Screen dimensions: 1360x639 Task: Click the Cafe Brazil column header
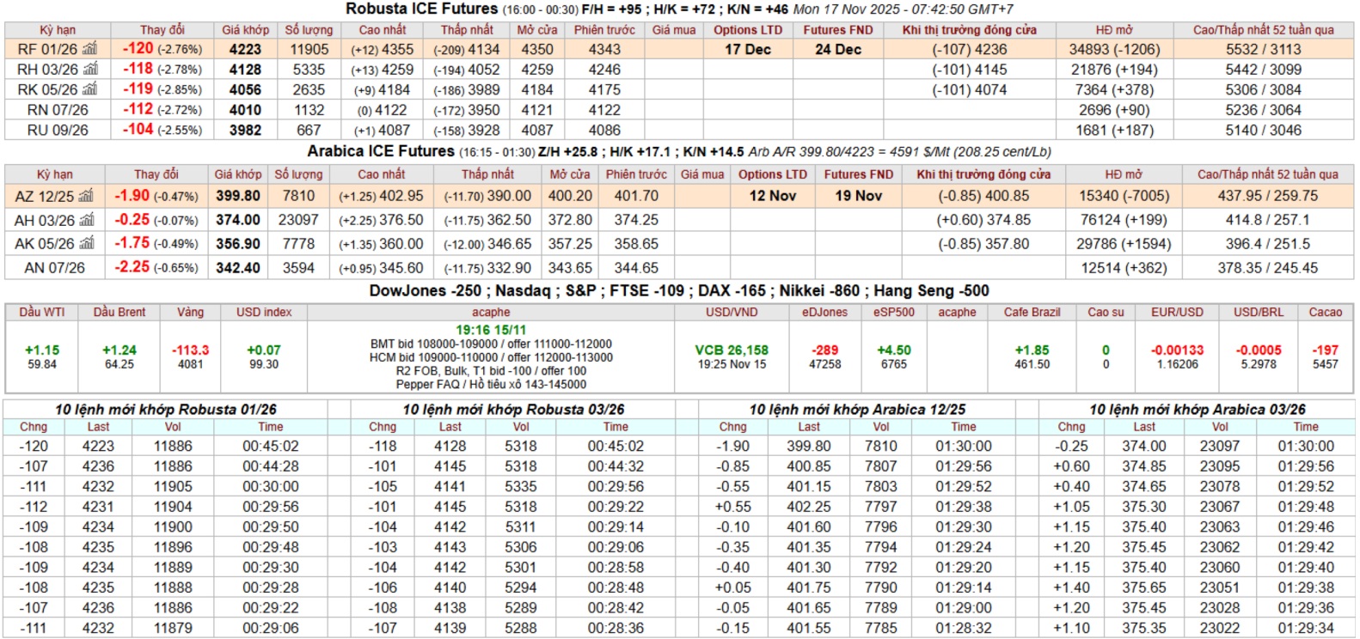(1032, 312)
